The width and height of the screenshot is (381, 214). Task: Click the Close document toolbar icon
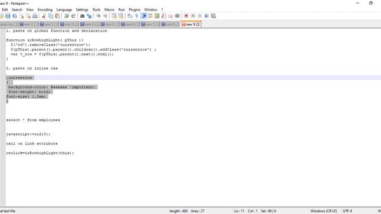pos(21,16)
